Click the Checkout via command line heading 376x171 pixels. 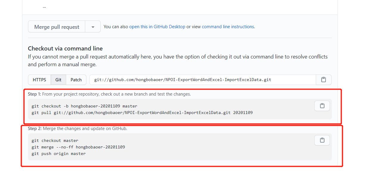coord(66,48)
